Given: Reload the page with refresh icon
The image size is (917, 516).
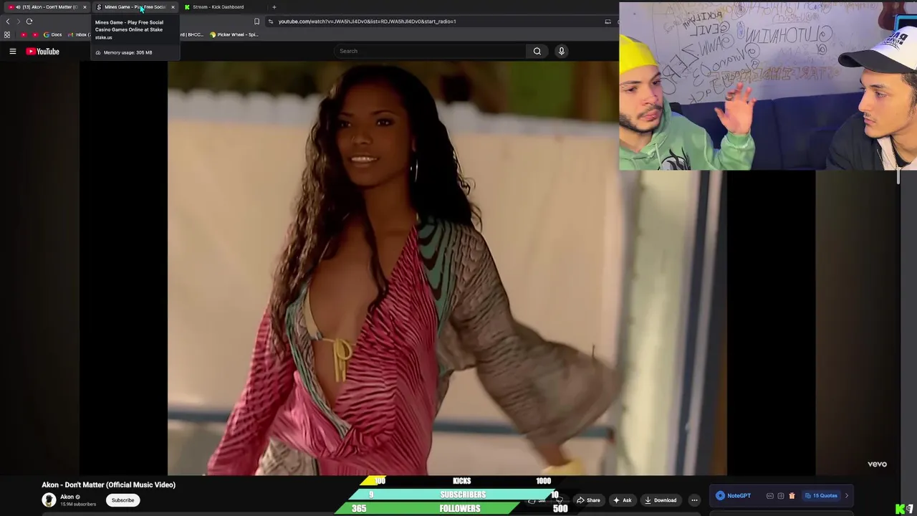Looking at the screenshot, I should (29, 21).
